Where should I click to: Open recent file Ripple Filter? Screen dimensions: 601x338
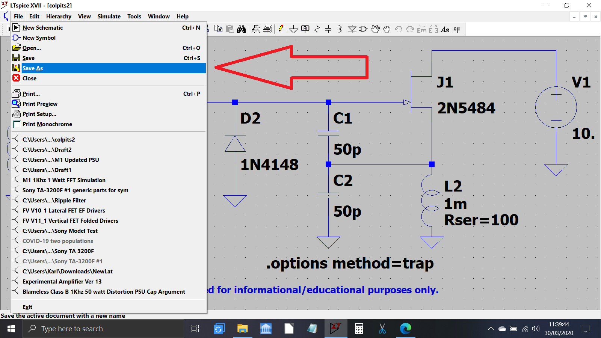pos(109,201)
